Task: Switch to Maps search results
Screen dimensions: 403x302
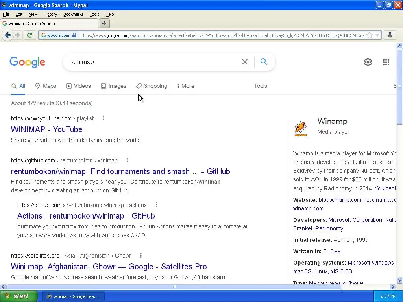Action: pos(46,86)
